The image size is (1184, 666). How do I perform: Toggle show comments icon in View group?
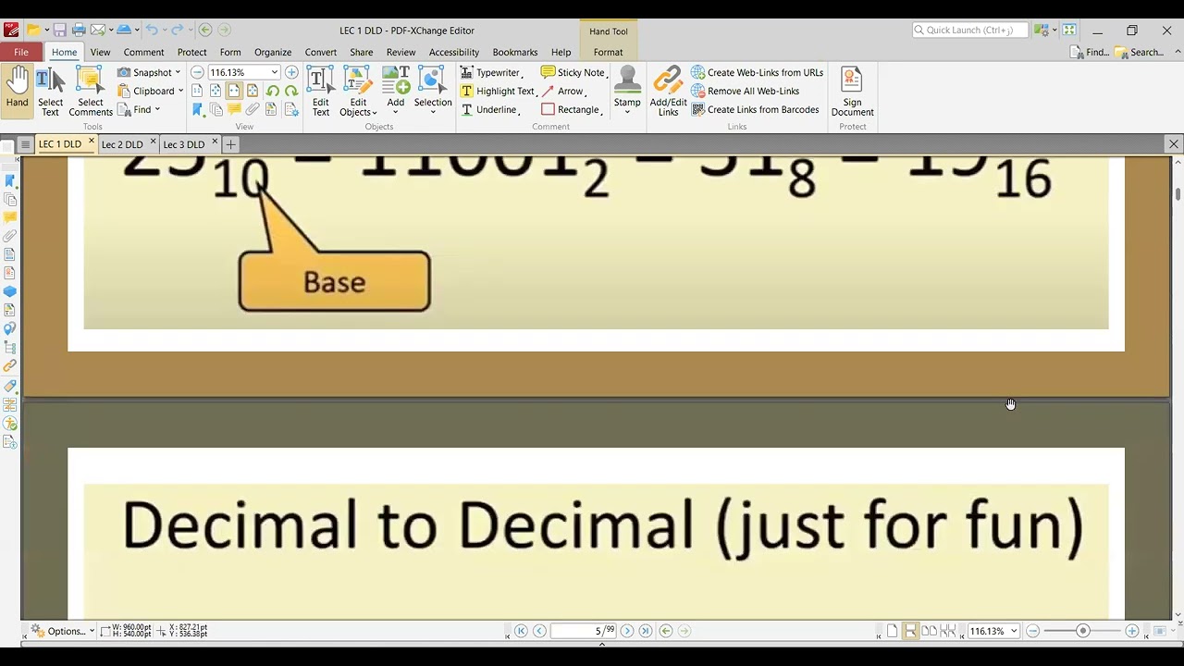point(234,109)
